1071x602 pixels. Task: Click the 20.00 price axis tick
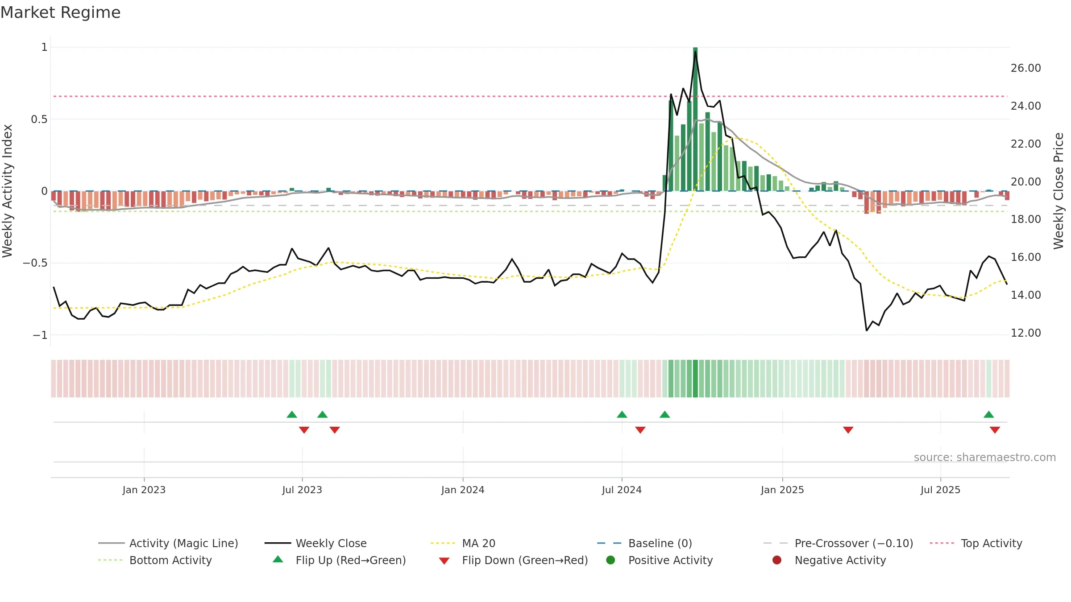(1026, 182)
